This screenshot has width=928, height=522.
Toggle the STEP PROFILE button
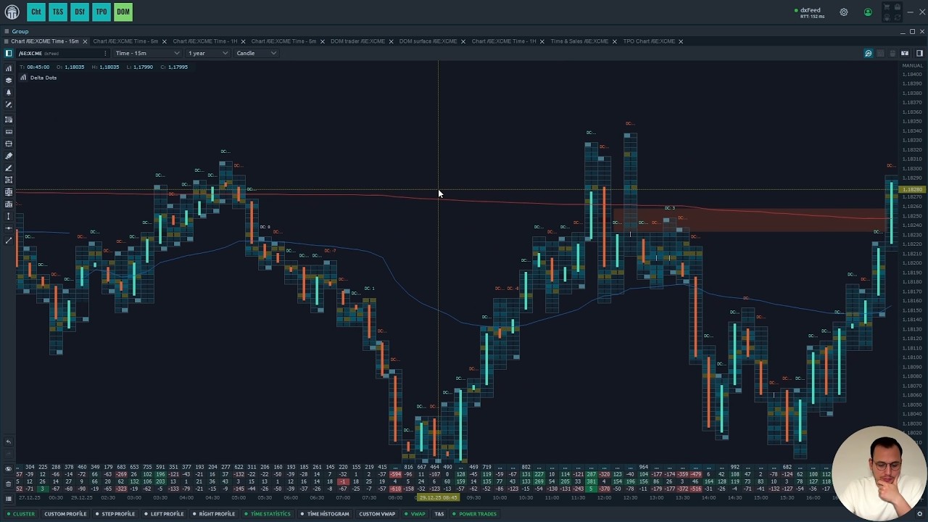pyautogui.click(x=116, y=514)
